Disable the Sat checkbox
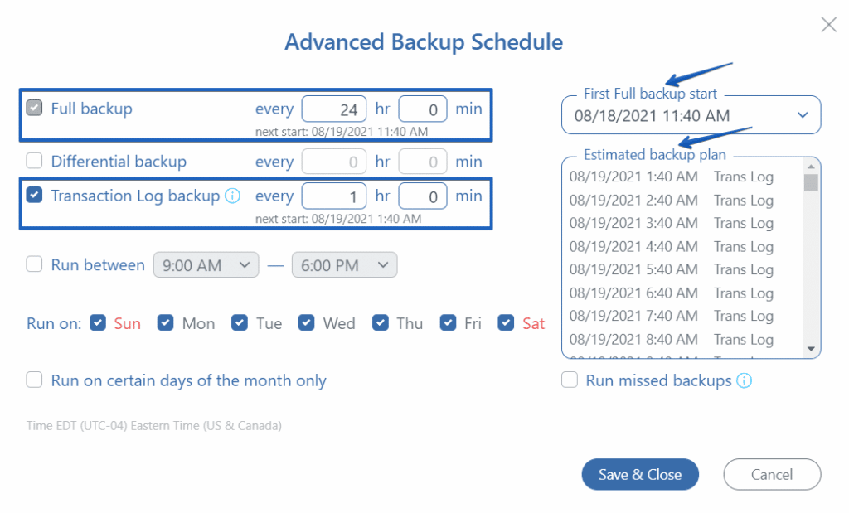 [x=505, y=323]
